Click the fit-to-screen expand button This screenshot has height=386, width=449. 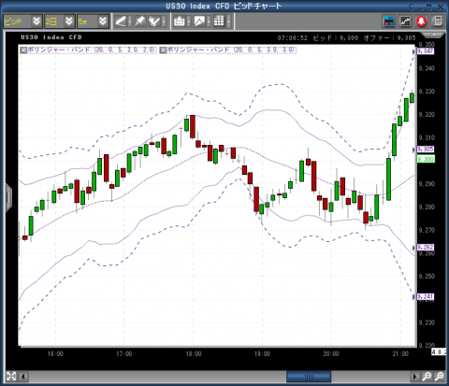coord(11,377)
